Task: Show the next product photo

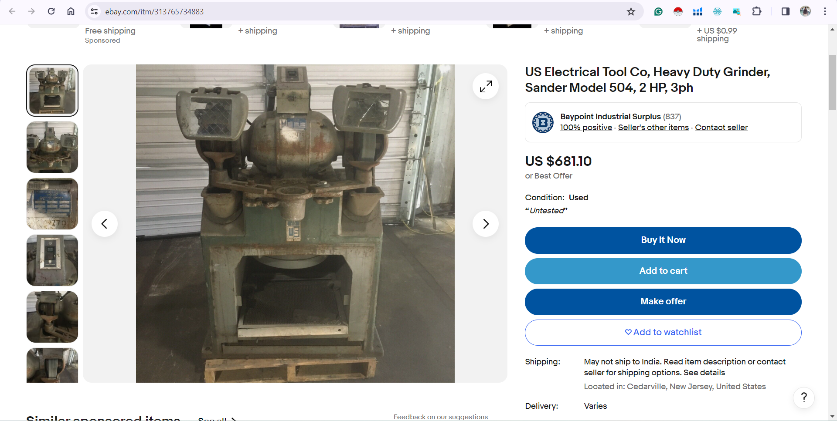Action: (486, 224)
